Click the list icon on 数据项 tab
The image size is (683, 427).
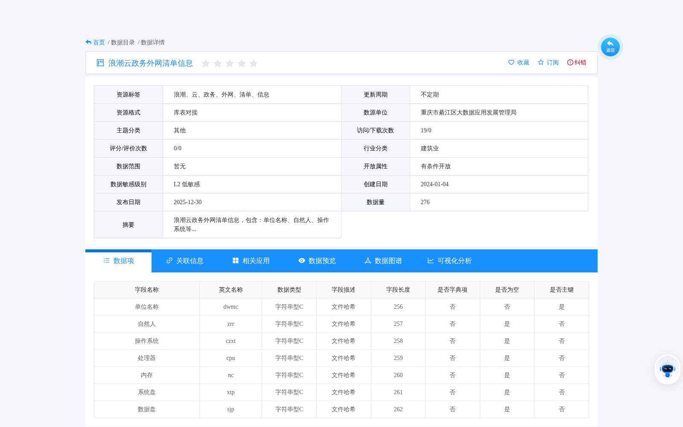click(107, 260)
